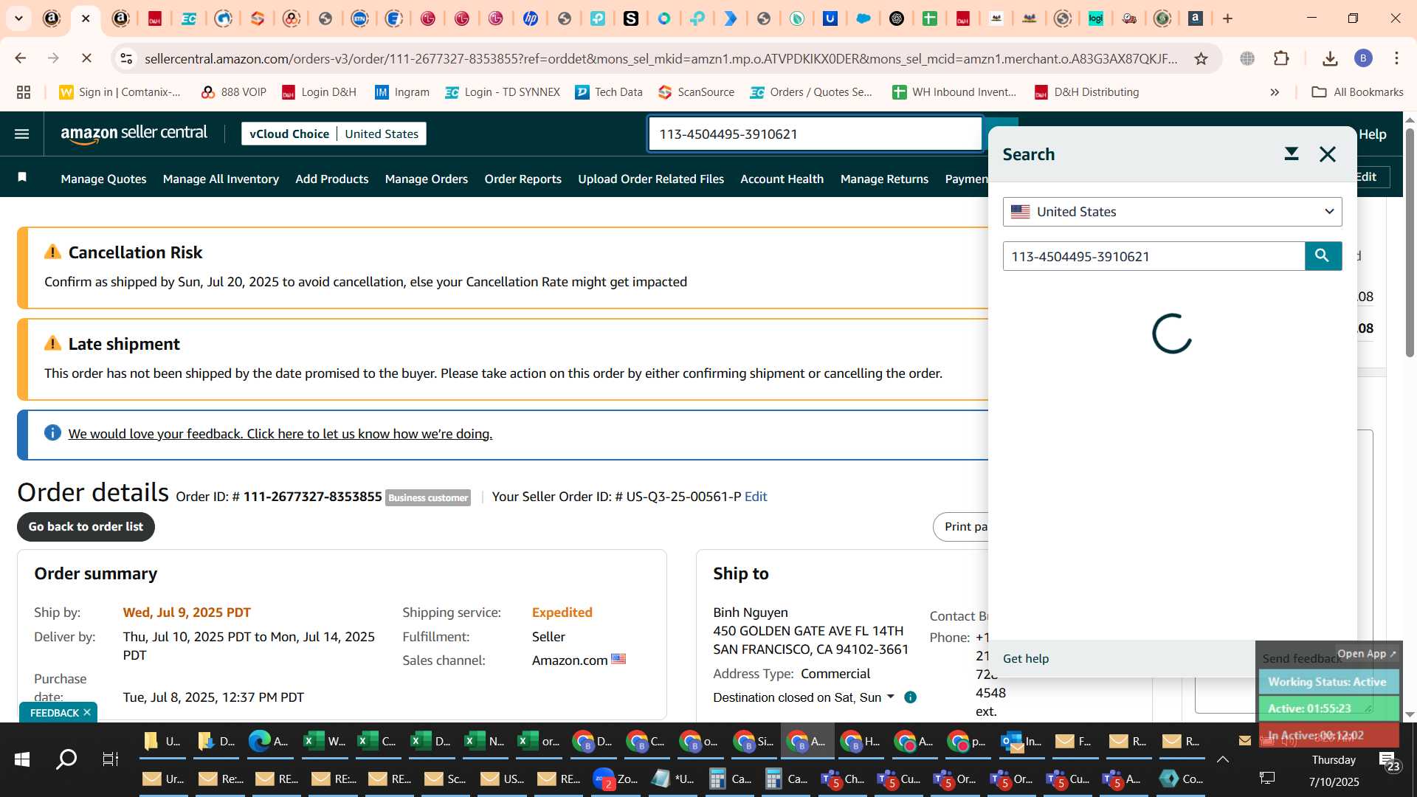Click Get help in Search panel

pyautogui.click(x=1025, y=658)
